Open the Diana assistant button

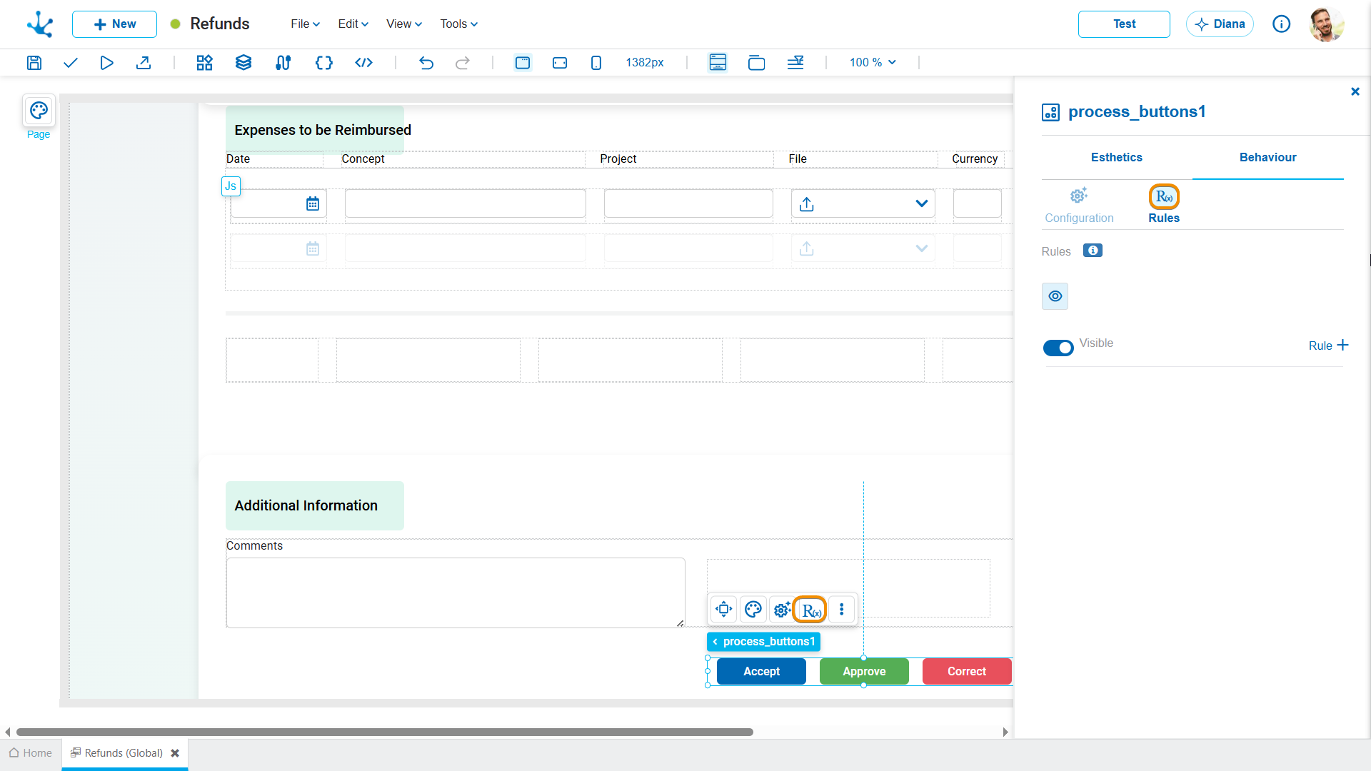pos(1220,24)
